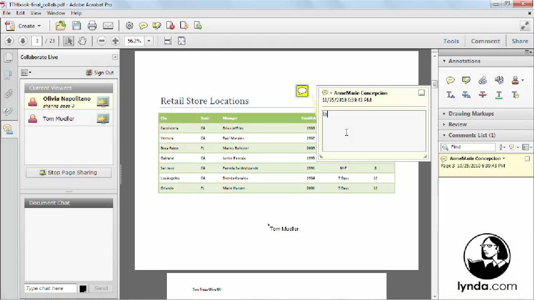Click the Stop Page Sharing button
This screenshot has width=534, height=300.
(x=68, y=172)
